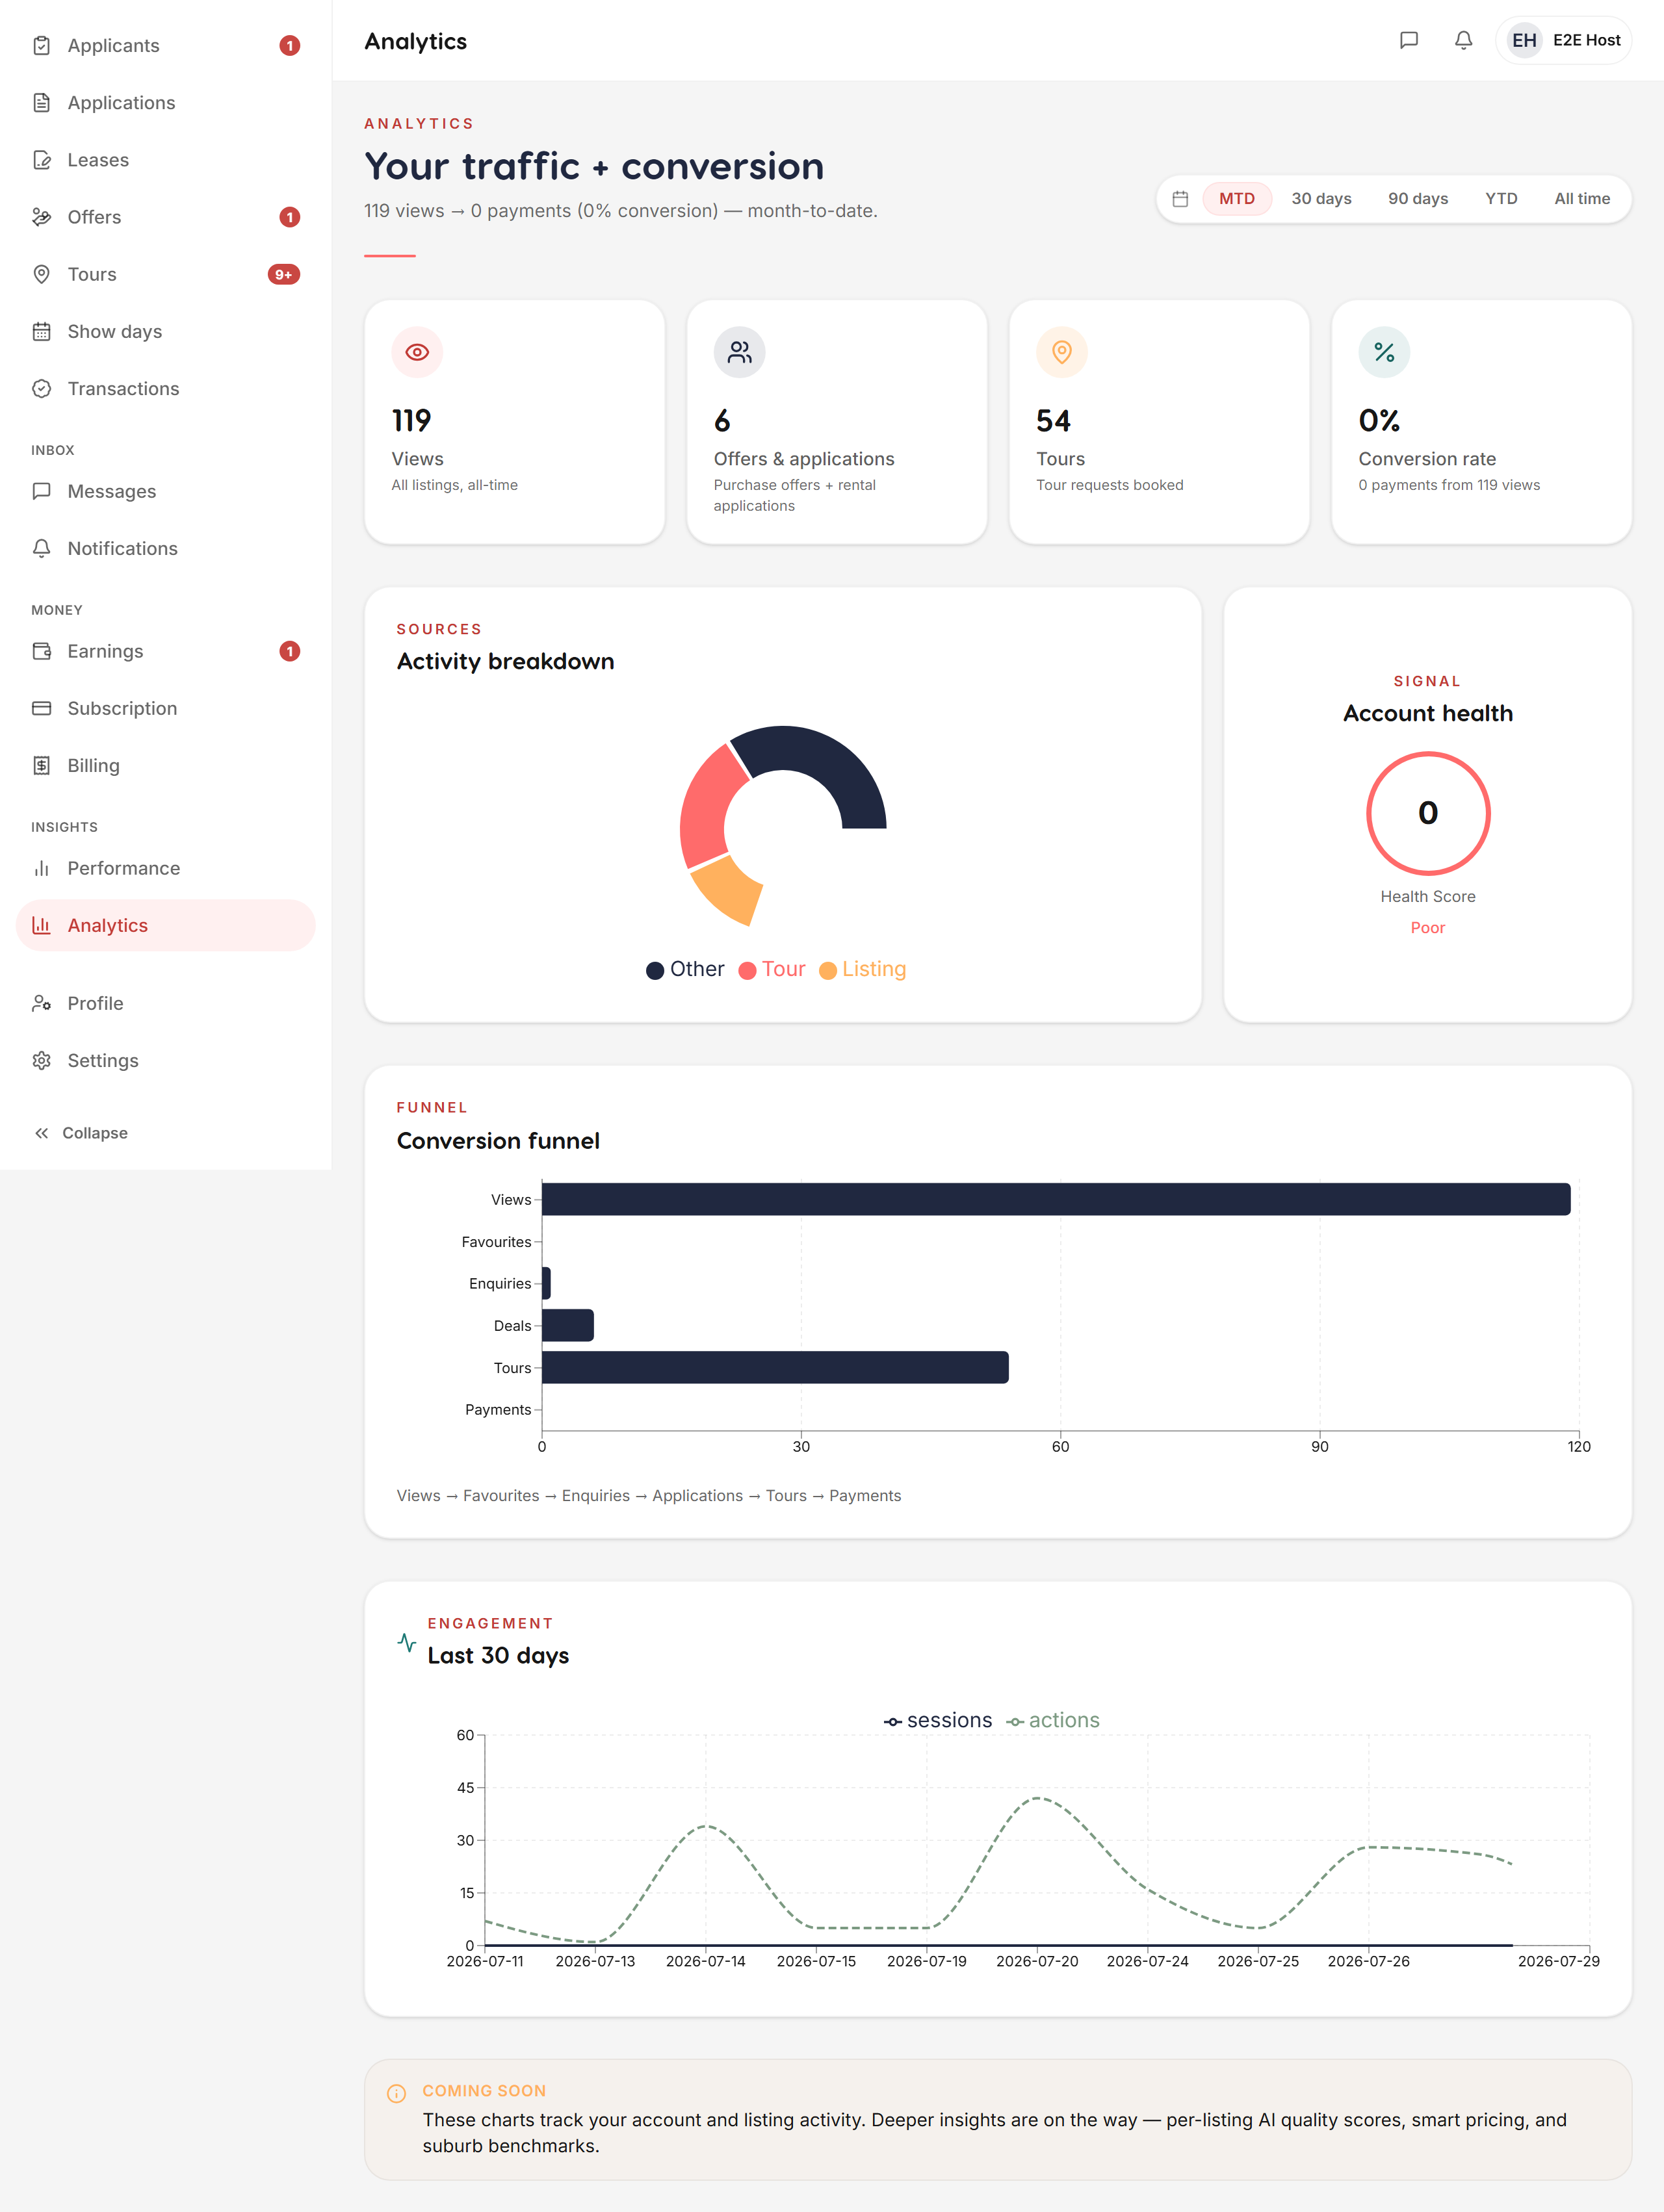Open the Applicants clipboard icon
Image resolution: width=1664 pixels, height=2212 pixels.
click(41, 45)
